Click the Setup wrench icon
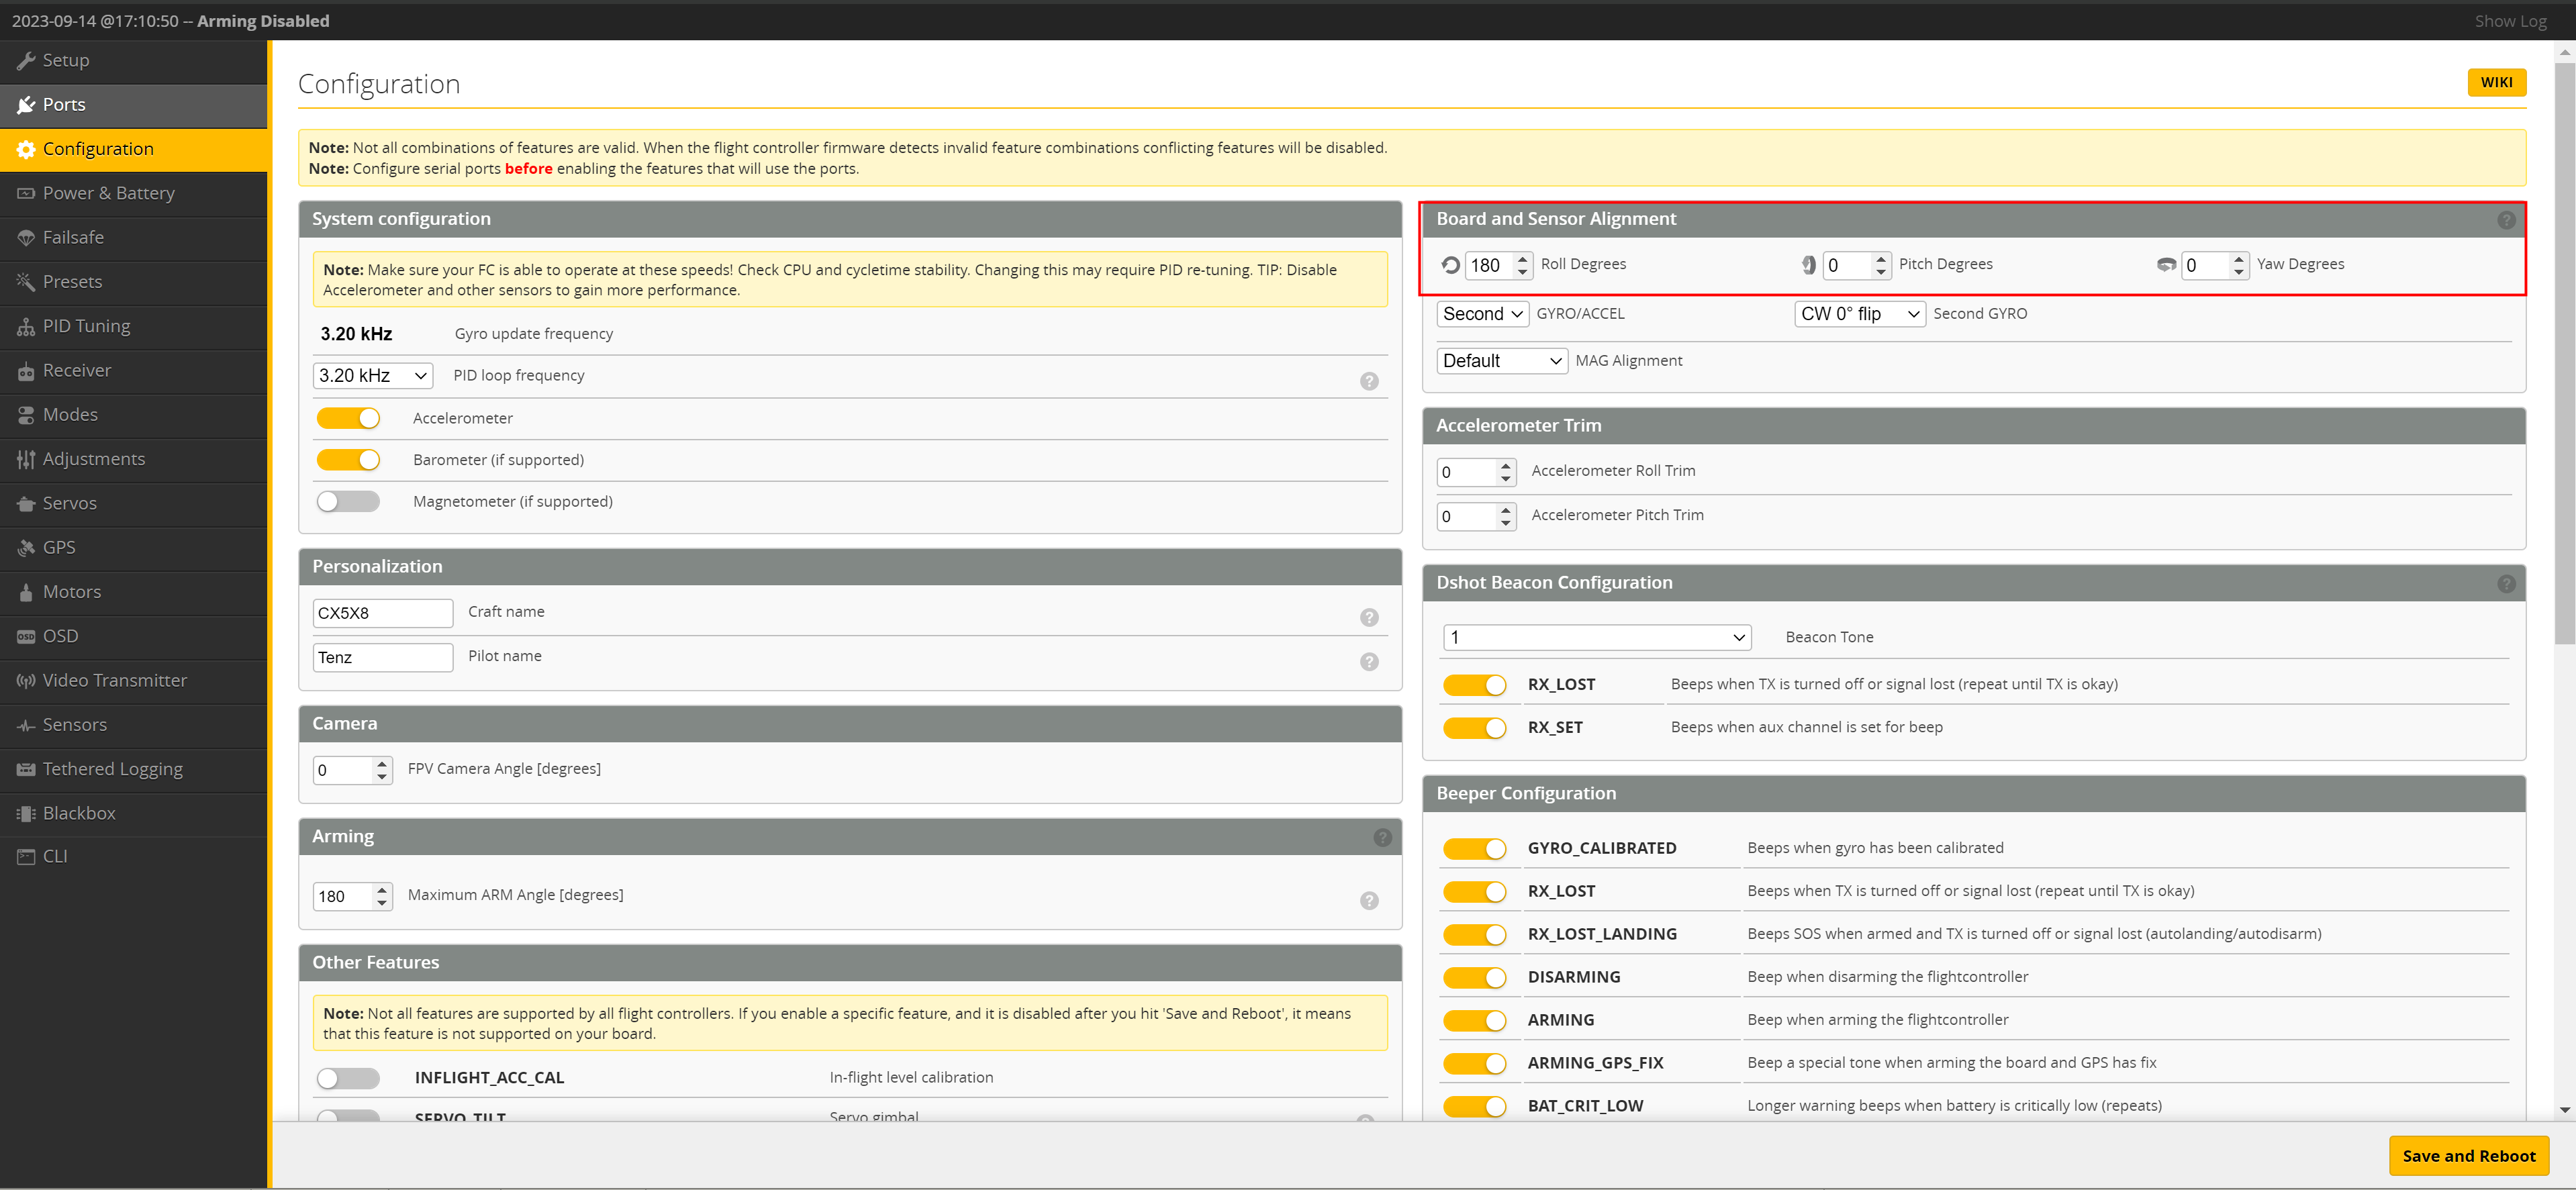The image size is (2576, 1190). click(26, 61)
